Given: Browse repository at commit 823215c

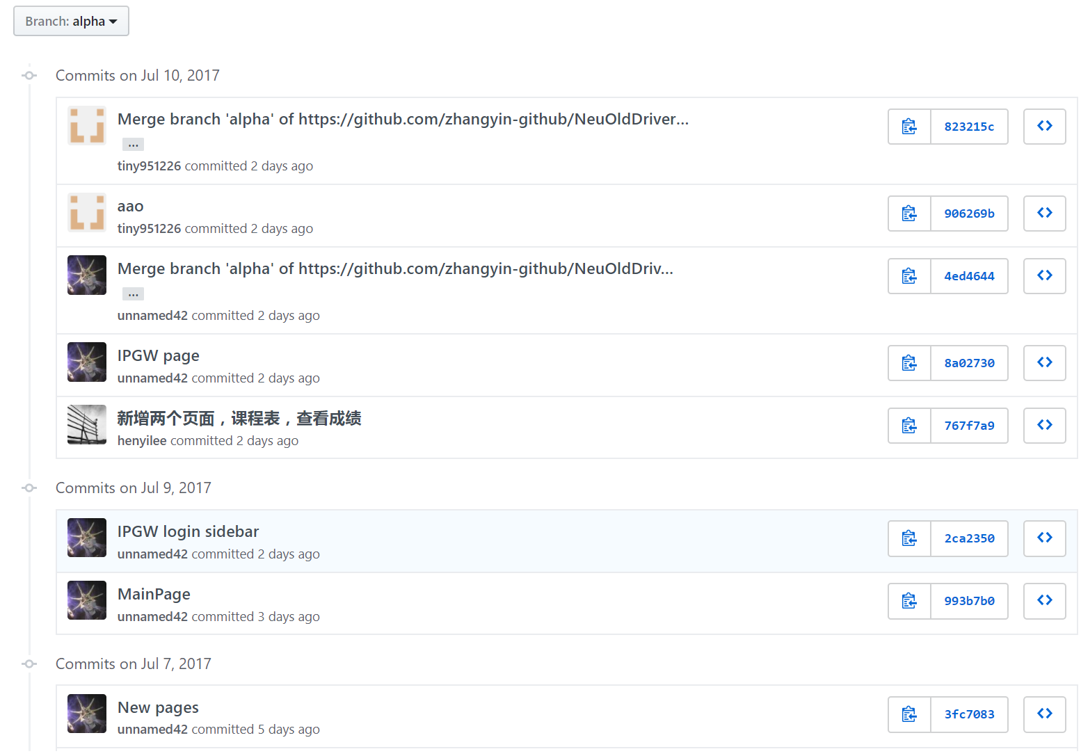Looking at the screenshot, I should [x=1045, y=127].
